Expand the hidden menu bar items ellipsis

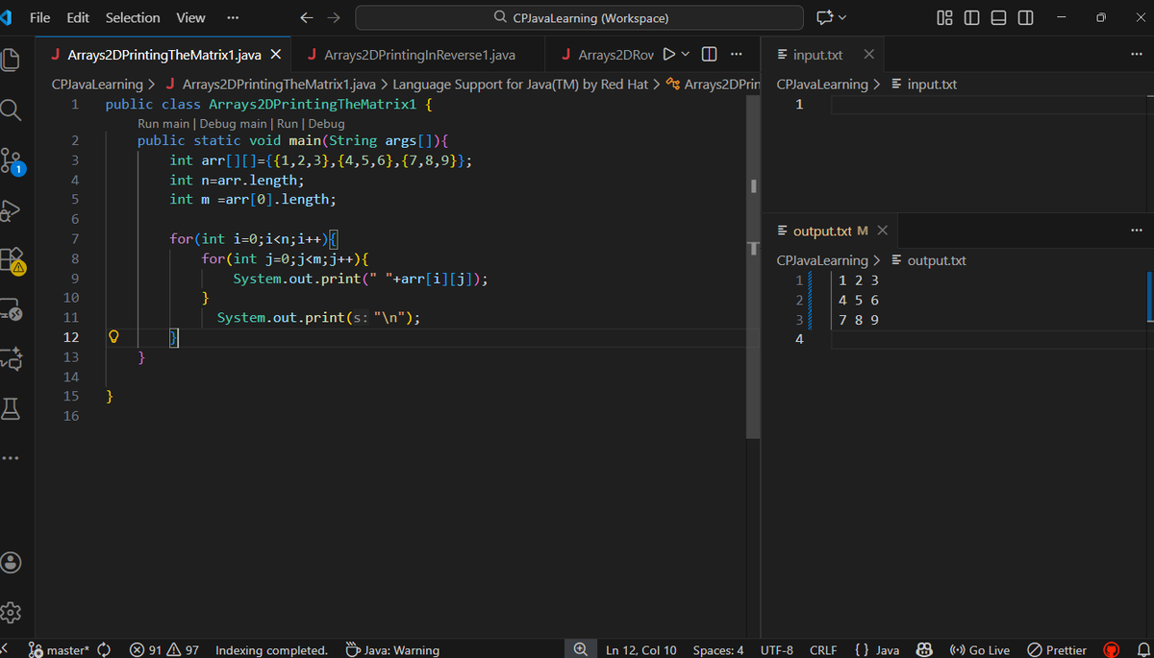click(232, 17)
